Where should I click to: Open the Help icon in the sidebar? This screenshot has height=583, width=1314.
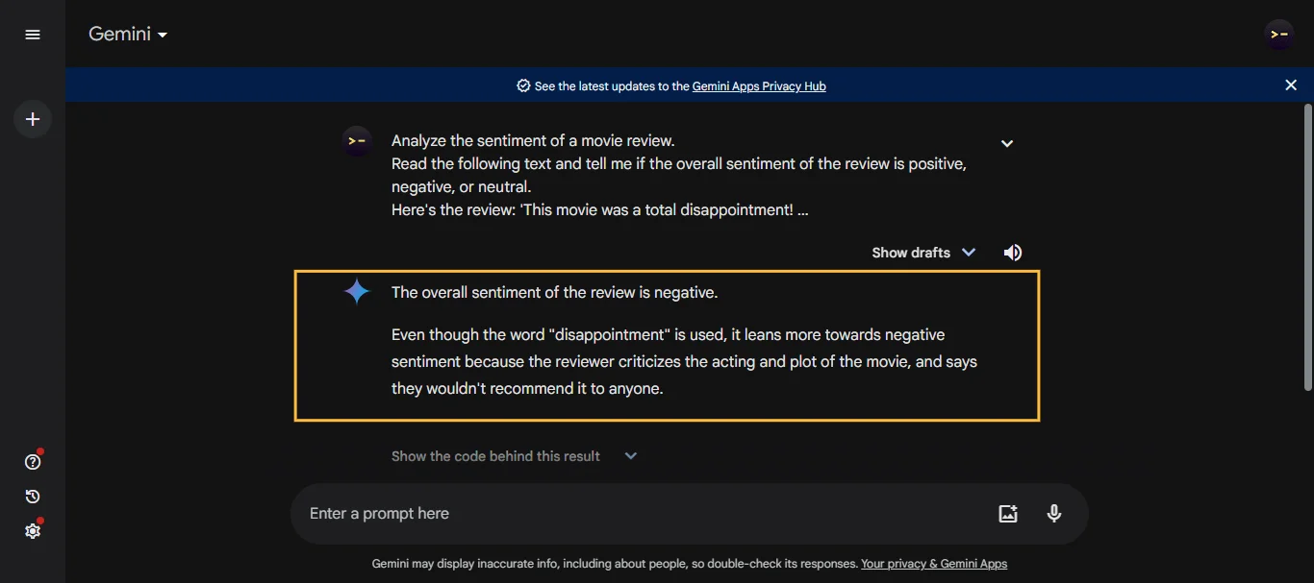[32, 461]
